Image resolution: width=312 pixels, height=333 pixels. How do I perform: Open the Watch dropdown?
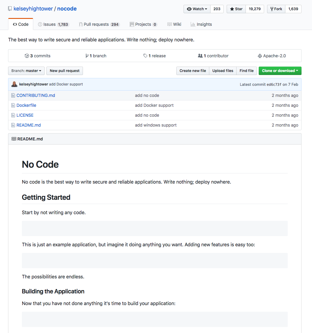point(197,9)
